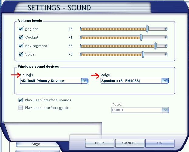Click the HELP button

pos(99,143)
